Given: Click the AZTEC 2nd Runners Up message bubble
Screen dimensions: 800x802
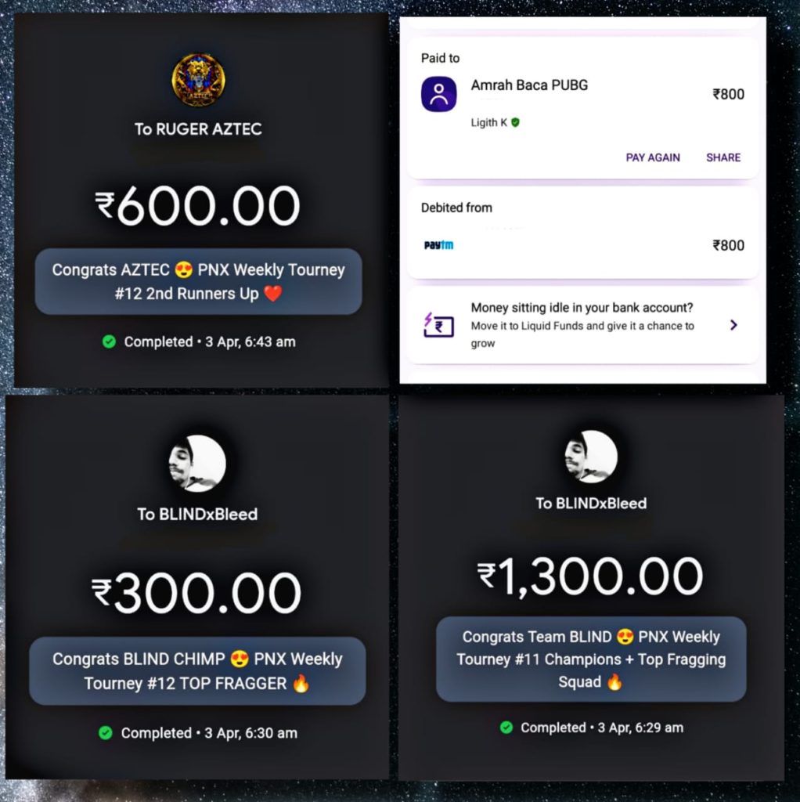Looking at the screenshot, I should click(x=198, y=281).
